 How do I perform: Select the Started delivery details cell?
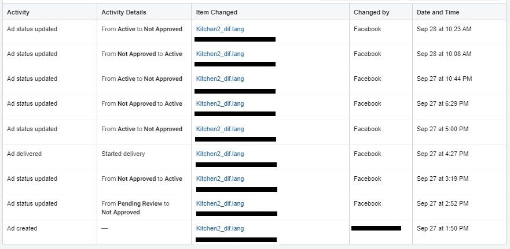(x=123, y=154)
